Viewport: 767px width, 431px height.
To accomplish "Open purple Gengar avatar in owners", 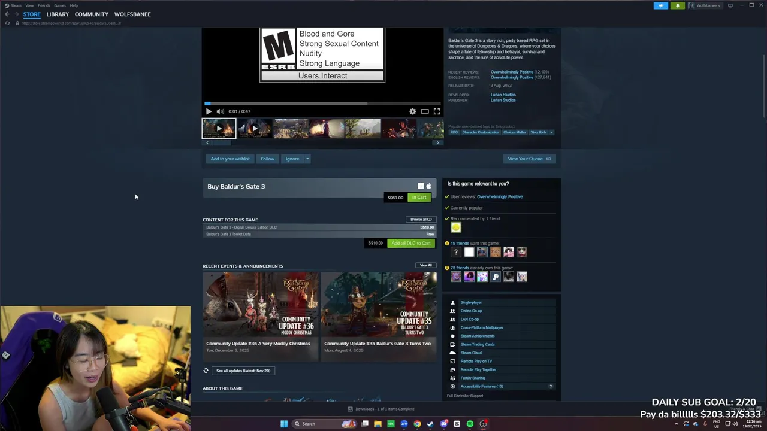I will 456,277.
